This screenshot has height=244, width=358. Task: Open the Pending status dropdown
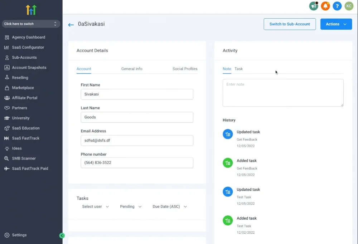[131, 206]
